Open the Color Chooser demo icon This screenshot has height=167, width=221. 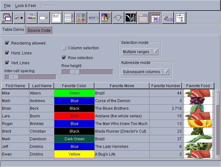(x=31, y=18)
